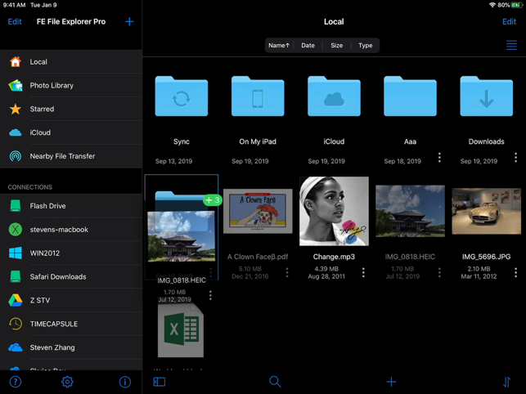This screenshot has width=526, height=394.
Task: Add new connection with sidebar plus icon
Action: [x=129, y=22]
